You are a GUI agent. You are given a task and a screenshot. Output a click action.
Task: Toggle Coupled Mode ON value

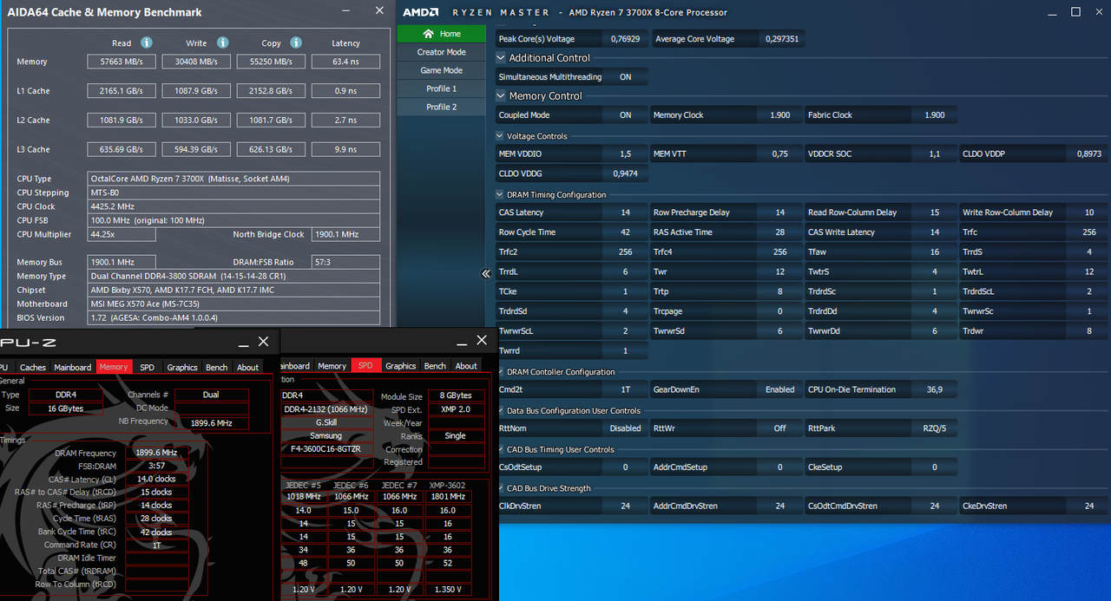[x=626, y=115]
